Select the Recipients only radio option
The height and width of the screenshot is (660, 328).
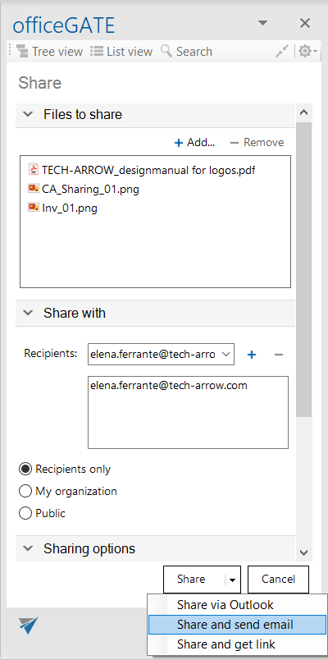[65, 469]
